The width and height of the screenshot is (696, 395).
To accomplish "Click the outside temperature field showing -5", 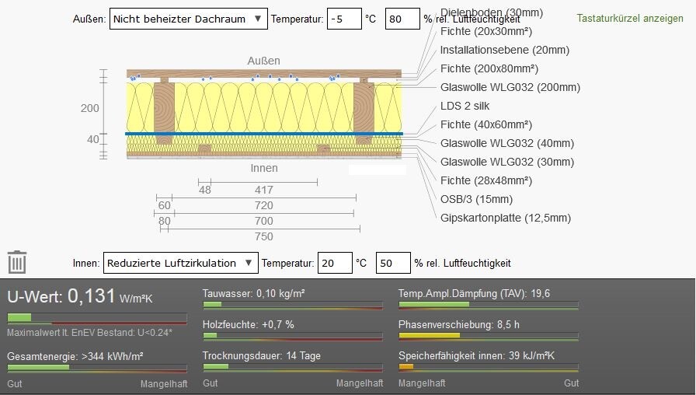I will pos(343,19).
